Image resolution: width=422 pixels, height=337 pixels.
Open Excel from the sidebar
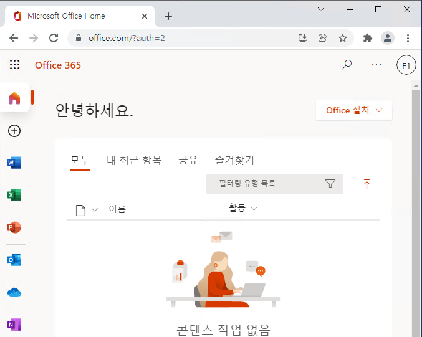[14, 195]
